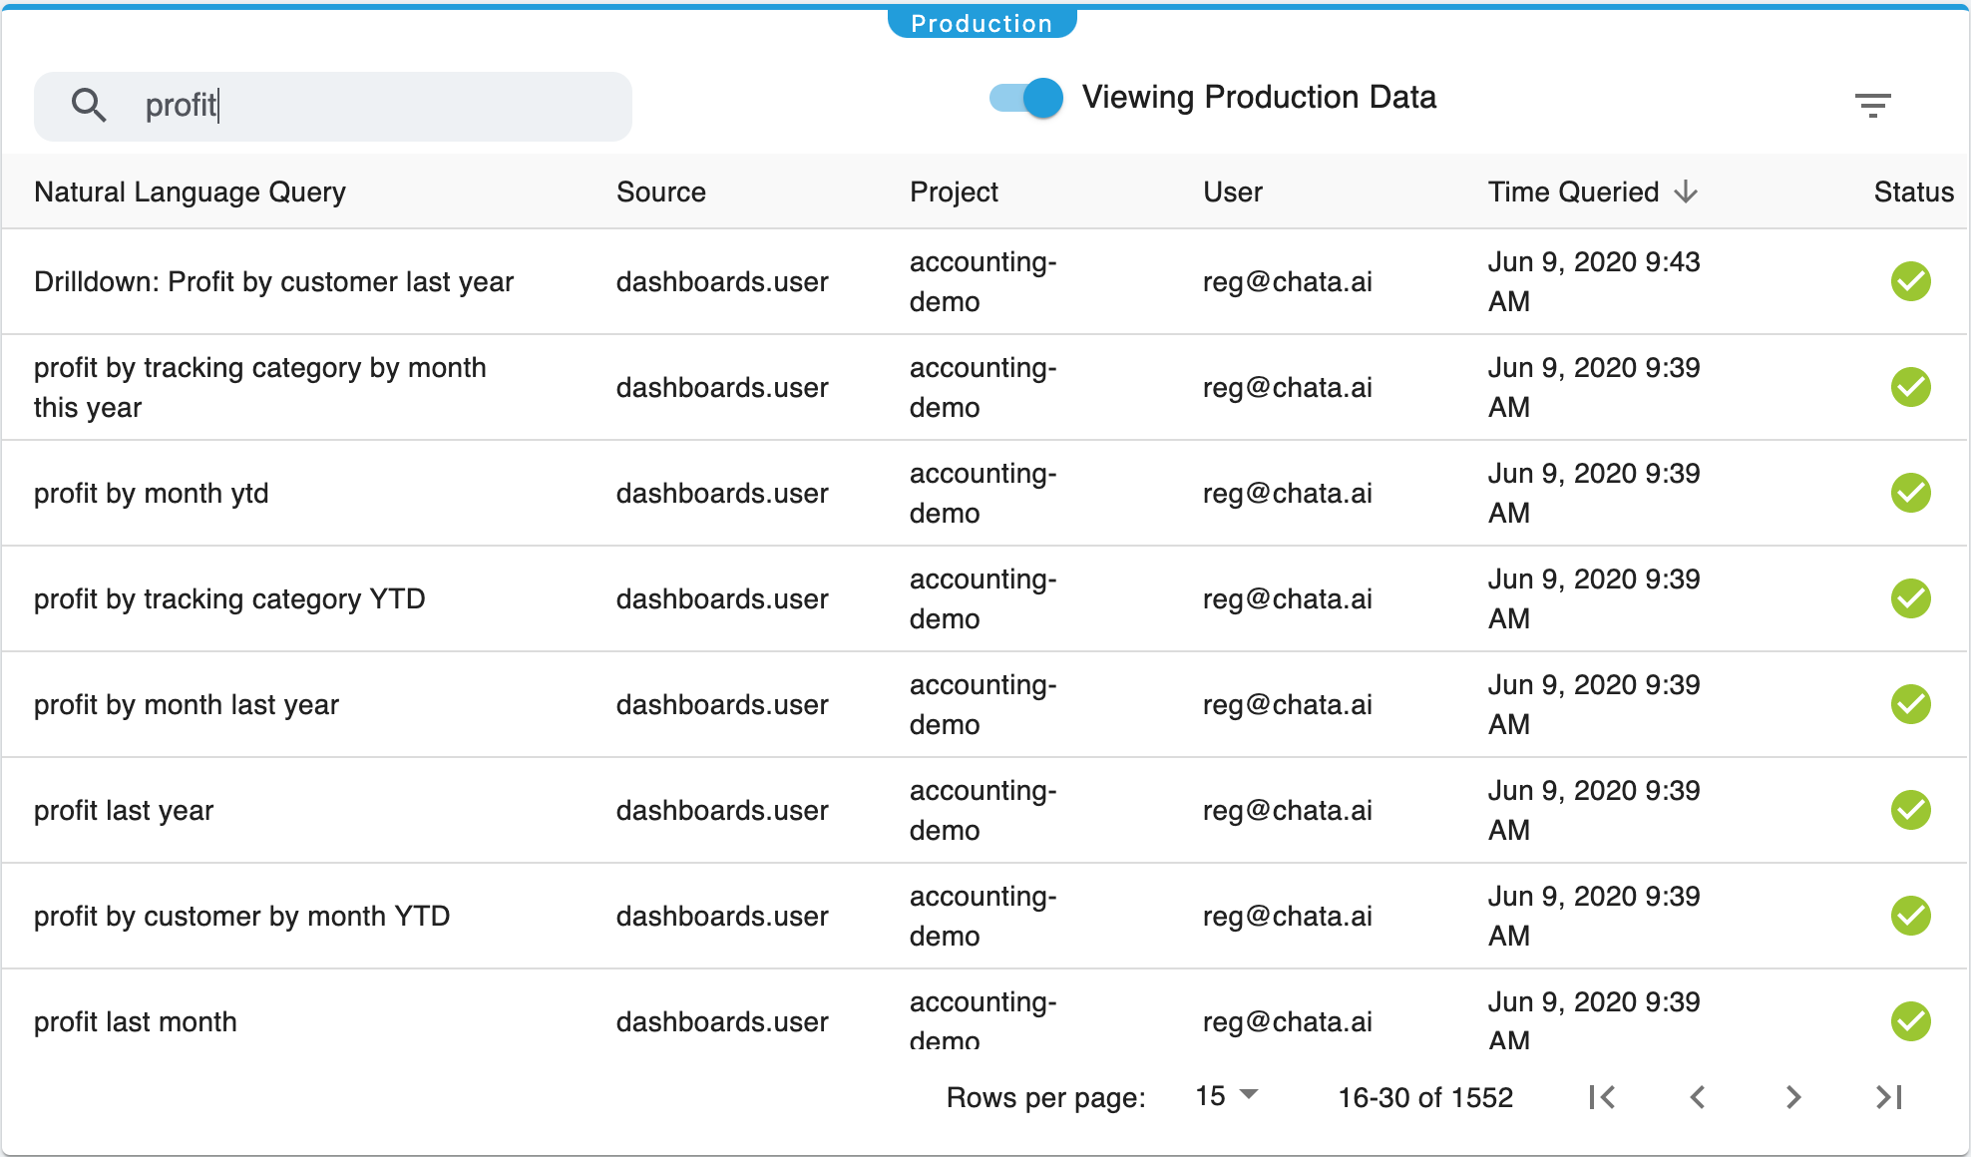The width and height of the screenshot is (1971, 1157).
Task: Open the filter list icon
Action: coord(1872,105)
